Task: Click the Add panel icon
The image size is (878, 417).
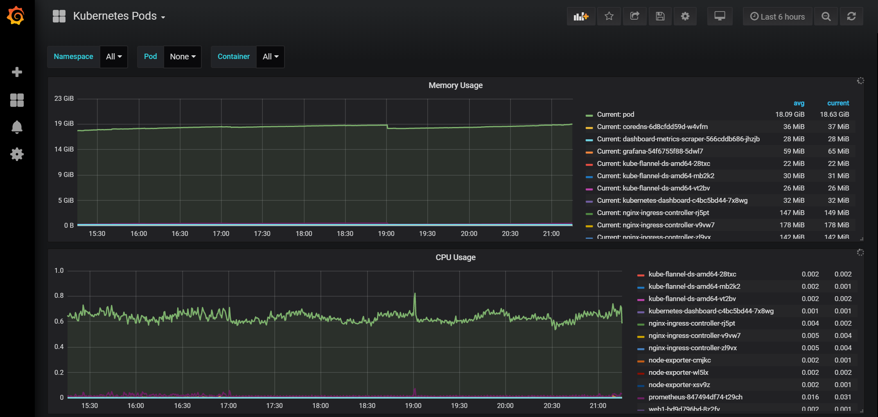Action: coord(581,16)
